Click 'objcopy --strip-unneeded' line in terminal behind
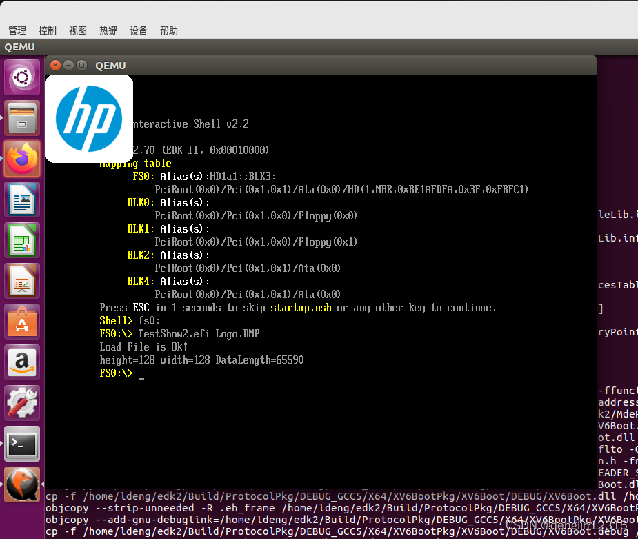638x539 pixels. tap(341, 508)
